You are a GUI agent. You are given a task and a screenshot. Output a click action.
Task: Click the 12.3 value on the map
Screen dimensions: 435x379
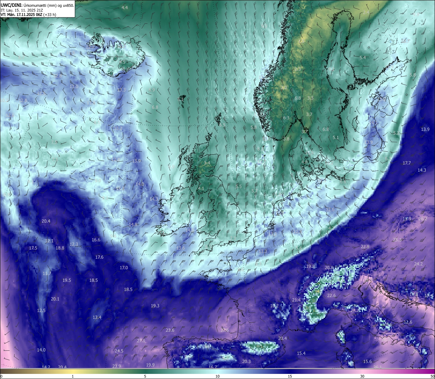point(74,244)
